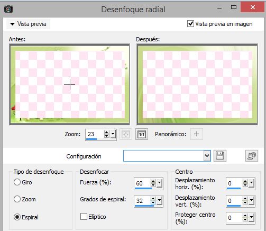Open the Configuración dropdown list
The height and width of the screenshot is (231, 266).
point(207,156)
